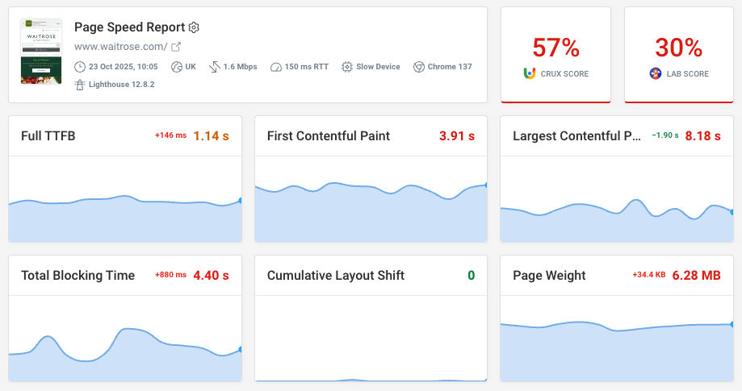The height and width of the screenshot is (391, 742).
Task: Select latest data point on Total Blocking Time chart
Action: coord(241,349)
